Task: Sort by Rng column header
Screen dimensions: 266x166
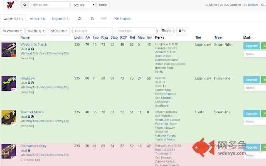Action: 104,37
